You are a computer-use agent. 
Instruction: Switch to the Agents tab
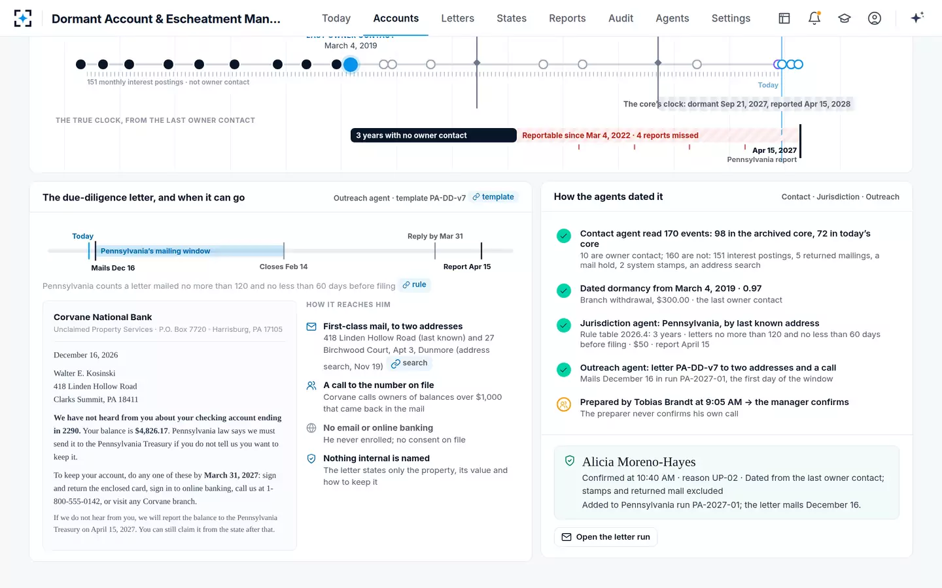click(672, 18)
